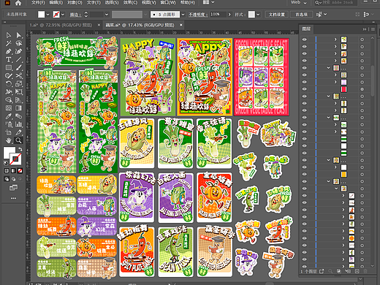Open the 文件(F) menu
Image resolution: width=380 pixels, height=285 pixels.
pos(38,2)
